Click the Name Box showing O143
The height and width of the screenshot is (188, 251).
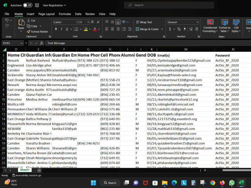(x=13, y=43)
